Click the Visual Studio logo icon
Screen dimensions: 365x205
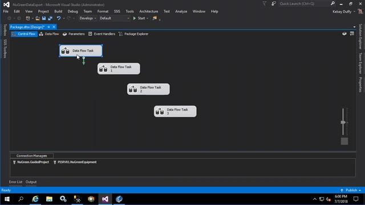tap(6, 4)
